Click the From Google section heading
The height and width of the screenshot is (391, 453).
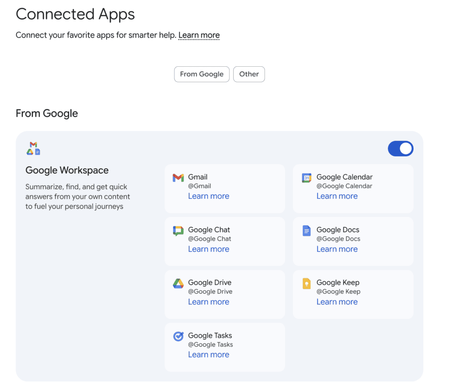coord(46,114)
